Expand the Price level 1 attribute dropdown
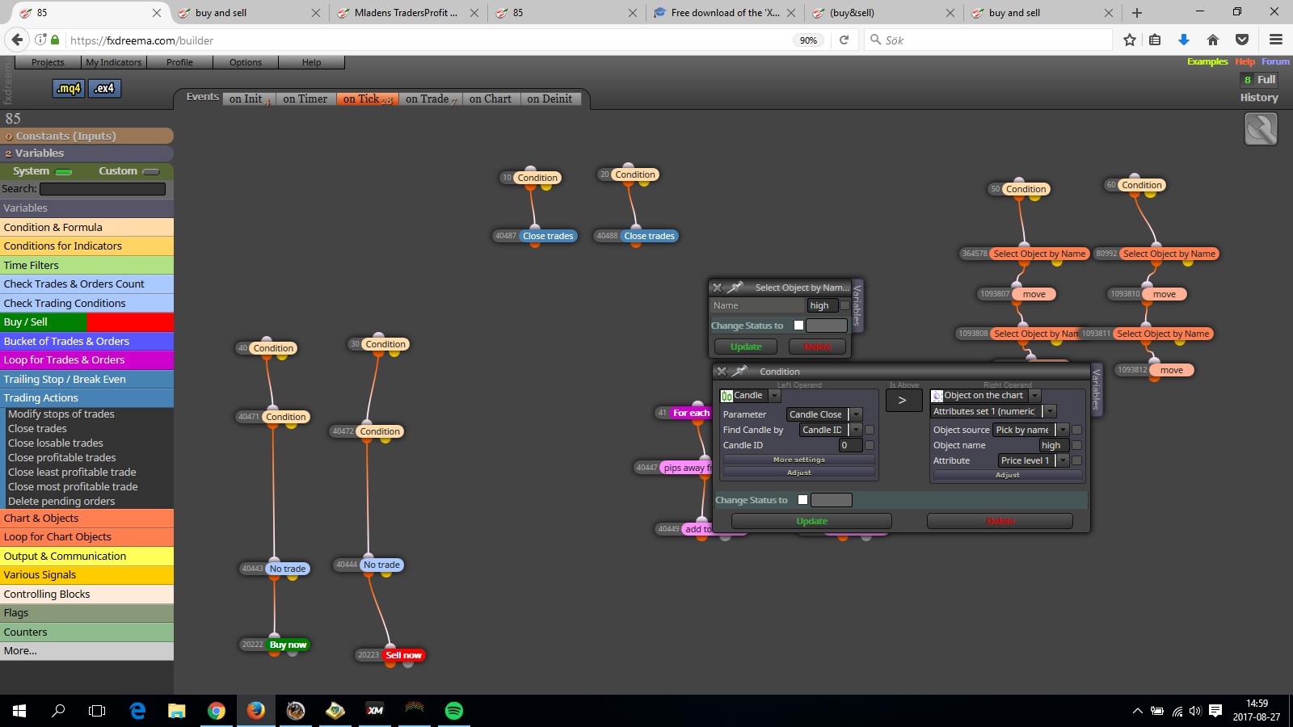The image size is (1293, 727). point(1063,460)
